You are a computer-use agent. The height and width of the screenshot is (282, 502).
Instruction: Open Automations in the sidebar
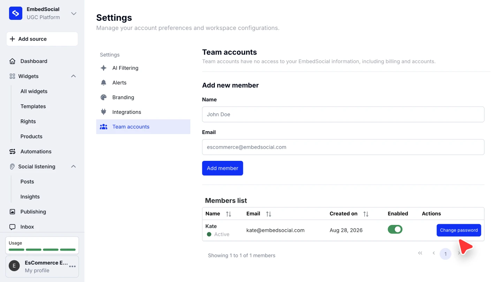pos(36,151)
